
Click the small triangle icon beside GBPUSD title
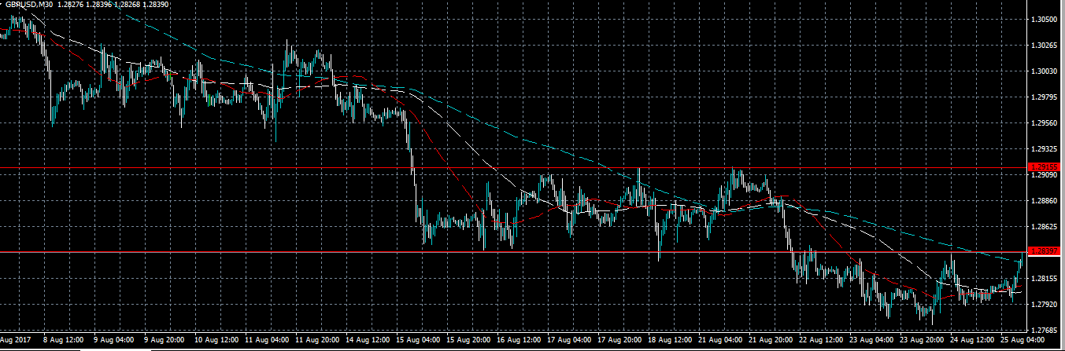[x=2, y=5]
